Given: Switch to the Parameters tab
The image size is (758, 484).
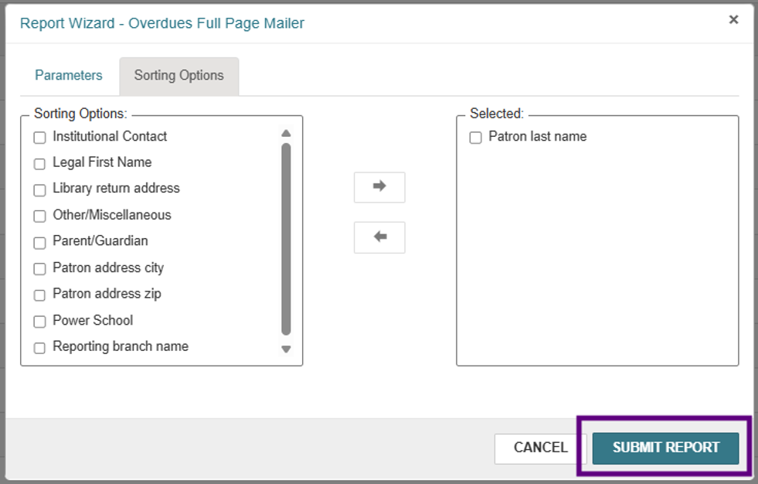Looking at the screenshot, I should (x=69, y=76).
